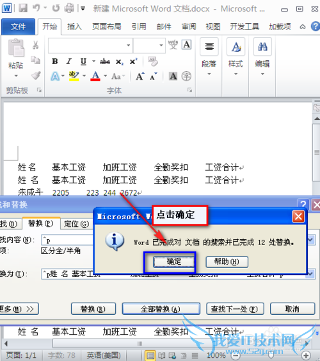Click the character border A icon

[x=186, y=44]
